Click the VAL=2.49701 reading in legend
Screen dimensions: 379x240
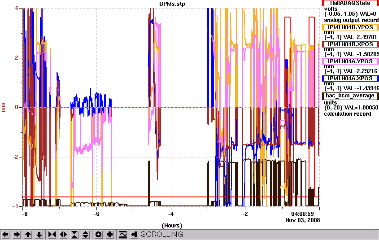click(360, 37)
